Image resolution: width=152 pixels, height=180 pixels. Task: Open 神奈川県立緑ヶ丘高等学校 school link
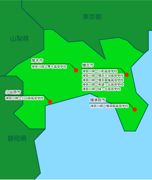tap(101, 89)
